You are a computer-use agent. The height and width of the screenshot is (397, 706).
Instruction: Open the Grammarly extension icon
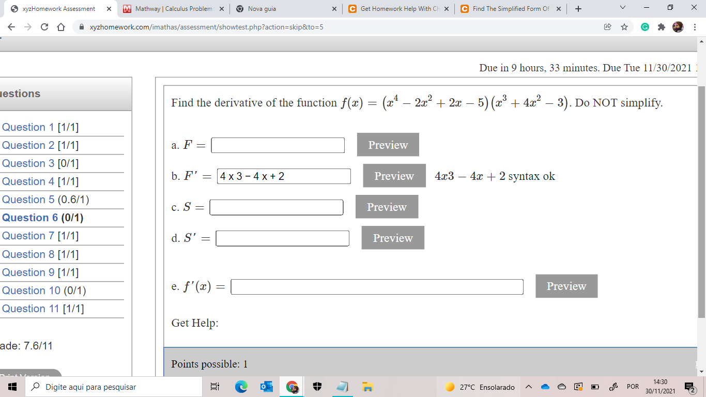pos(644,26)
